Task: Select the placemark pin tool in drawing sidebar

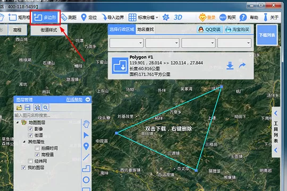Action: pos(86,146)
